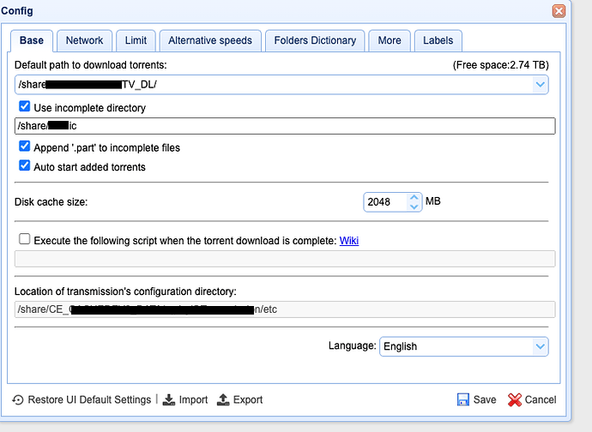Click the Import download icon
Image resolution: width=592 pixels, height=432 pixels.
pos(169,400)
